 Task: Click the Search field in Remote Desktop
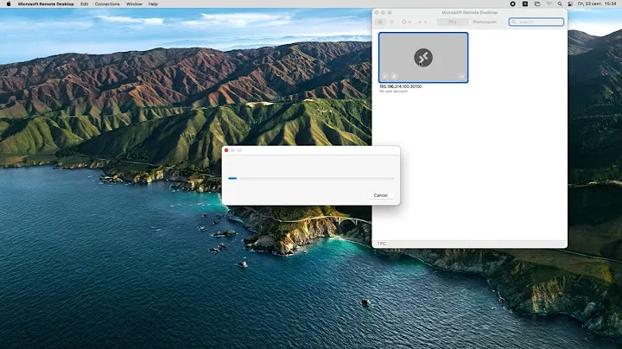coord(536,22)
